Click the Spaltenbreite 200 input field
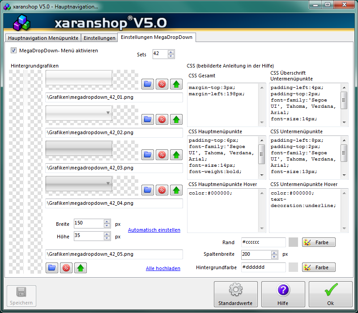 click(x=256, y=255)
